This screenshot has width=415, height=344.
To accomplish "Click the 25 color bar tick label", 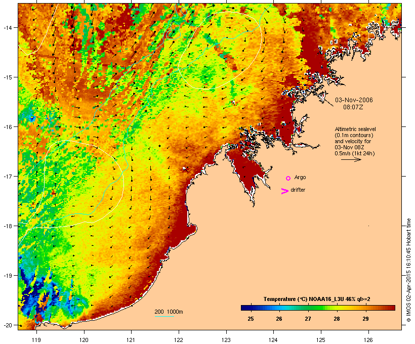I will click(251, 319).
